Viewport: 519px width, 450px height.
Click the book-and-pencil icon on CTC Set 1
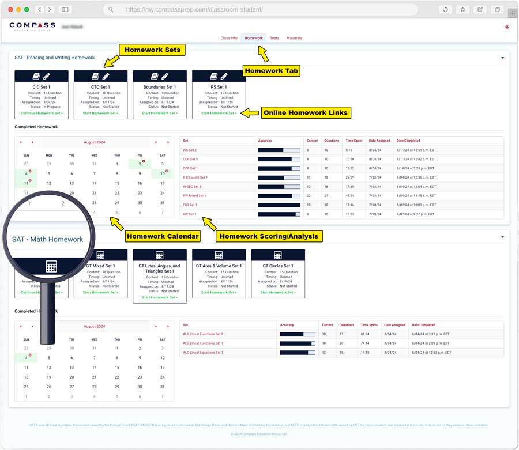click(100, 76)
